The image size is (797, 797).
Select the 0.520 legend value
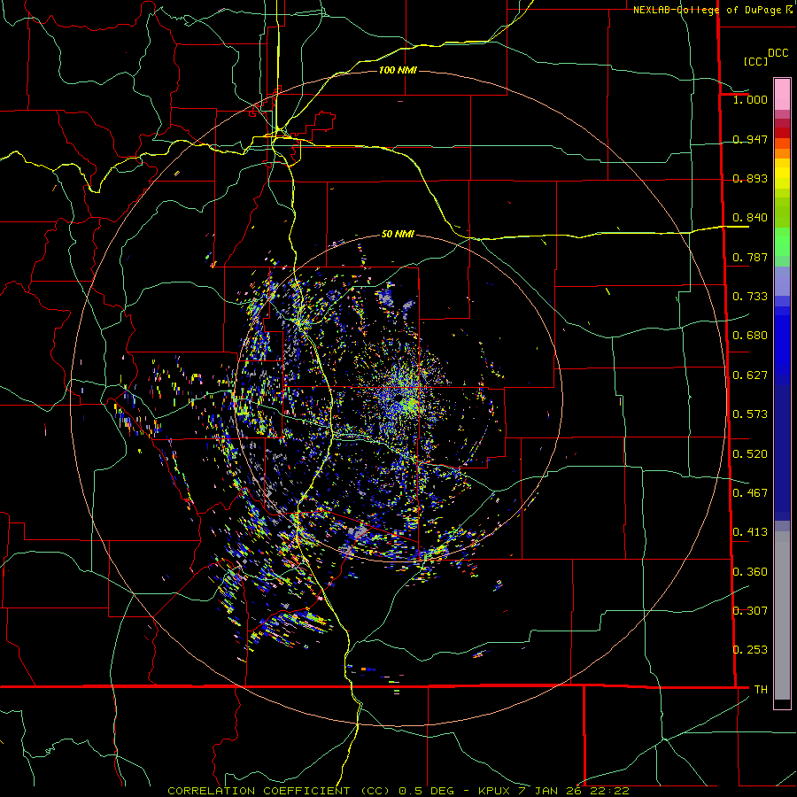pyautogui.click(x=750, y=454)
